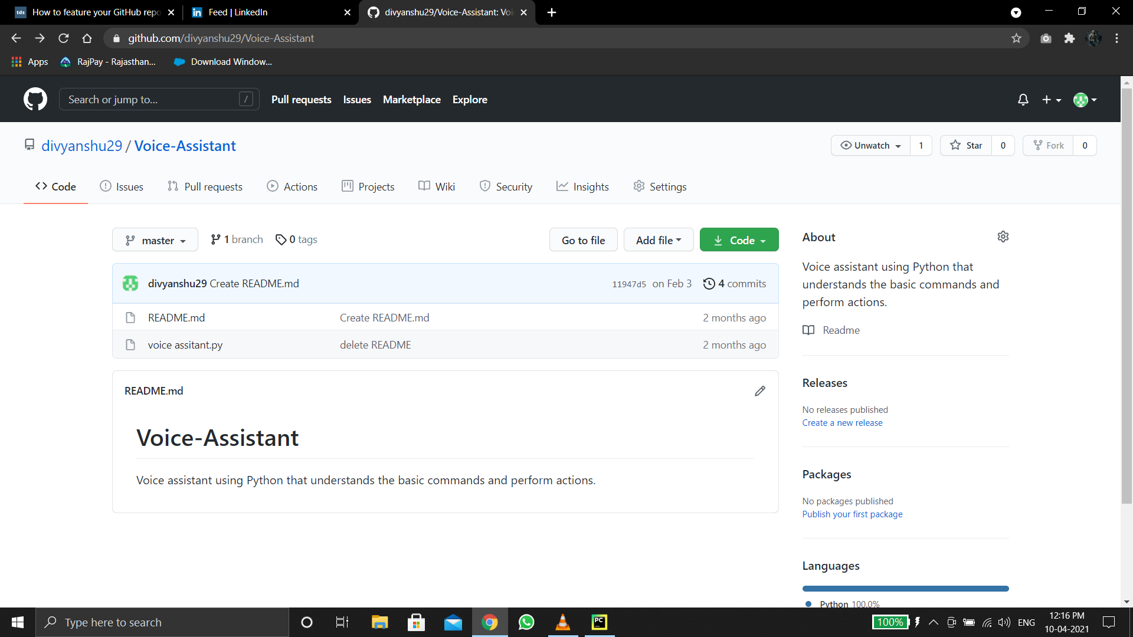Open the master branch dropdown
This screenshot has height=637, width=1133.
(155, 239)
